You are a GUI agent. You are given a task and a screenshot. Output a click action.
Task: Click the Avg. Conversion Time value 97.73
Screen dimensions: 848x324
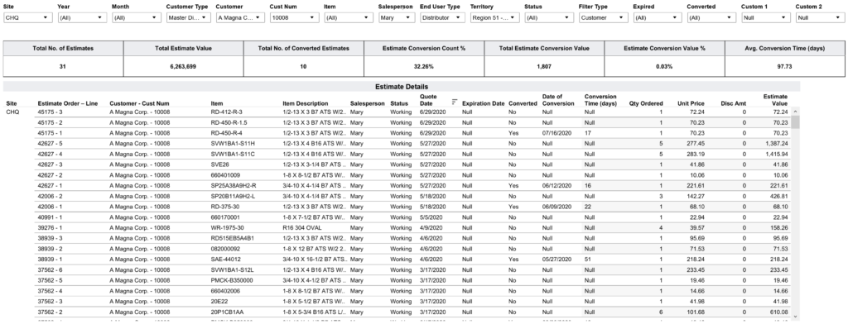[x=785, y=66]
